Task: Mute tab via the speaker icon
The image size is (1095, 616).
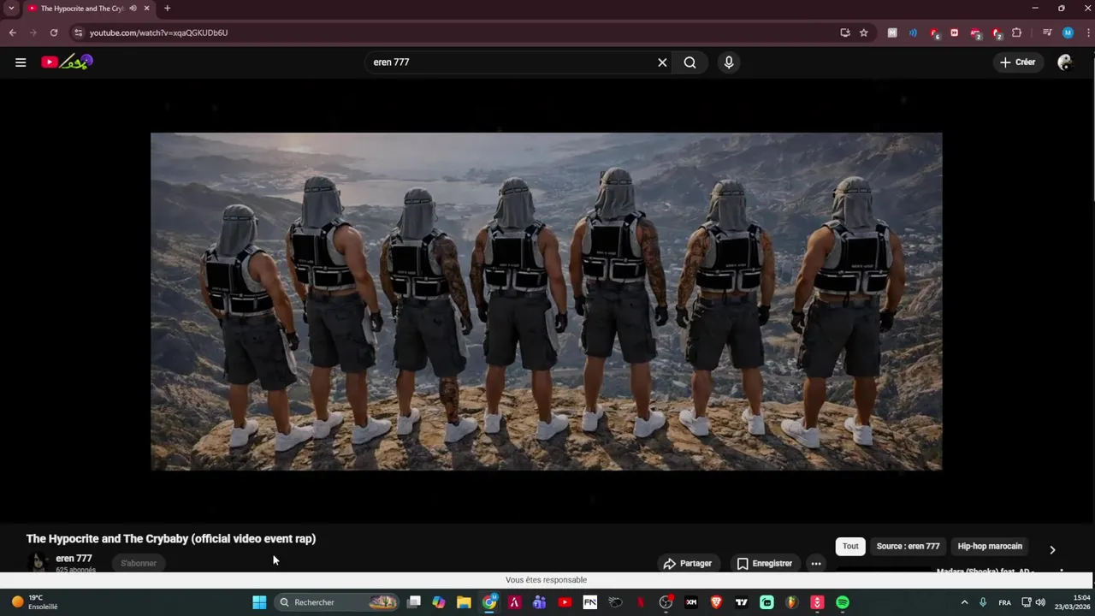Action: pyautogui.click(x=133, y=9)
